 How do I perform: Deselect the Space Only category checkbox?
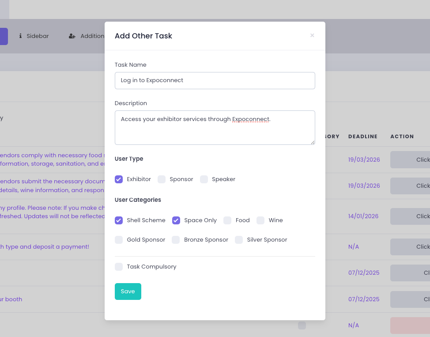(x=176, y=220)
